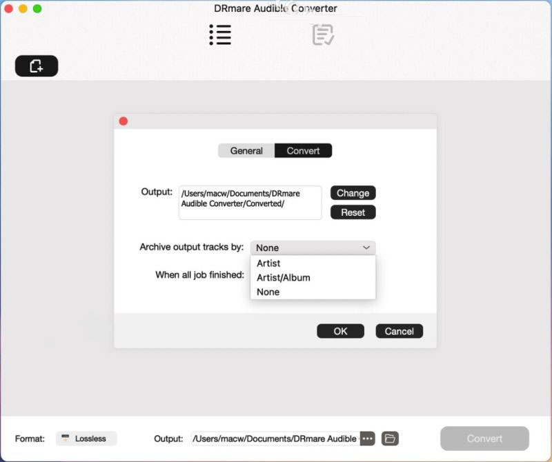Screen dimensions: 552x462
Task: Click the bottom bar output path field
Action: (275, 439)
